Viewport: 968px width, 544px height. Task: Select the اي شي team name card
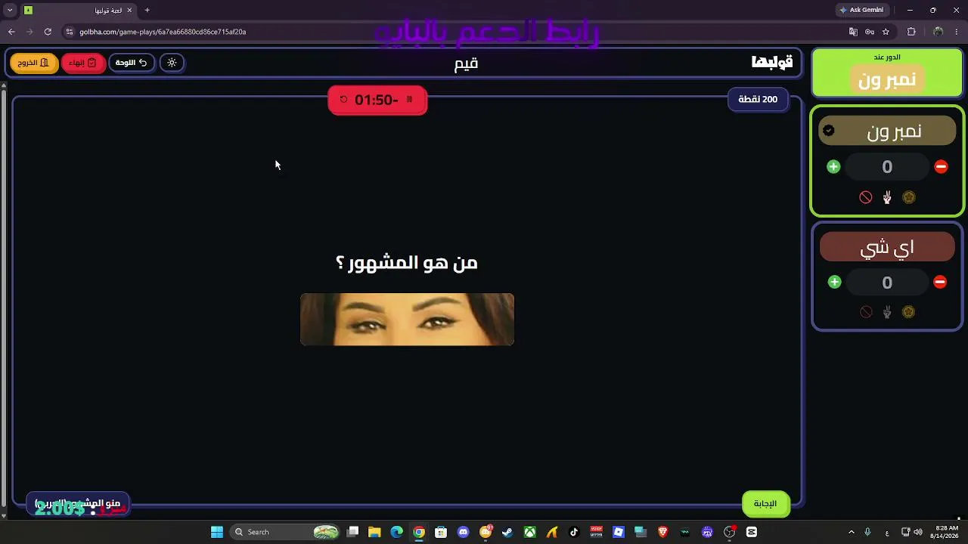pos(887,247)
